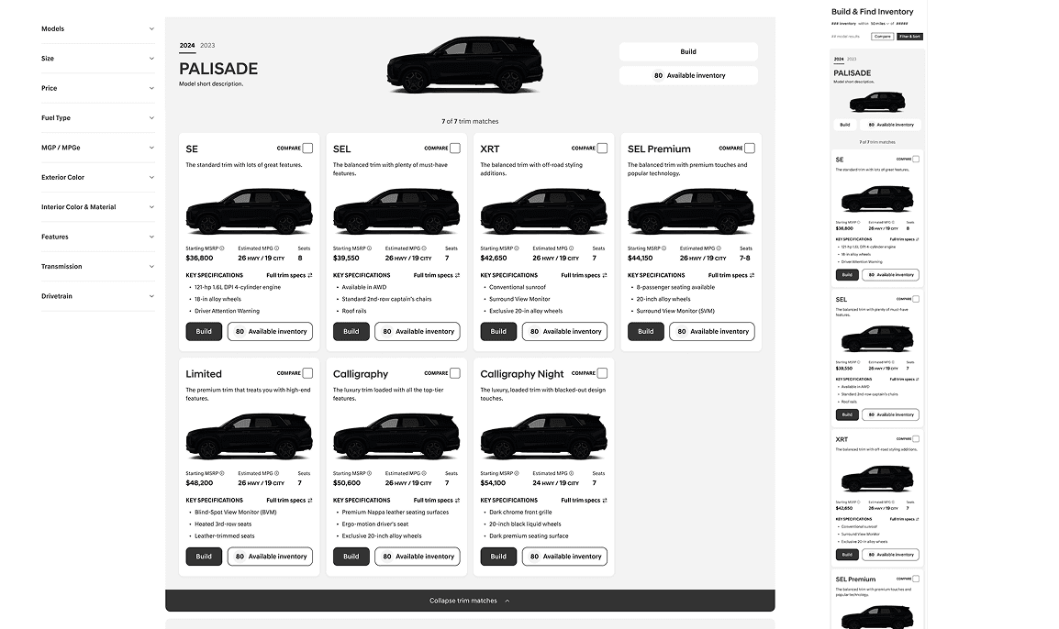Open Available inventory for SEL Premium trim
1059x629 pixels.
click(x=712, y=331)
